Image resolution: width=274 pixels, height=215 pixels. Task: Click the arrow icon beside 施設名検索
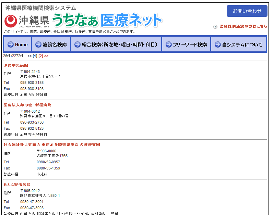coord(38,45)
